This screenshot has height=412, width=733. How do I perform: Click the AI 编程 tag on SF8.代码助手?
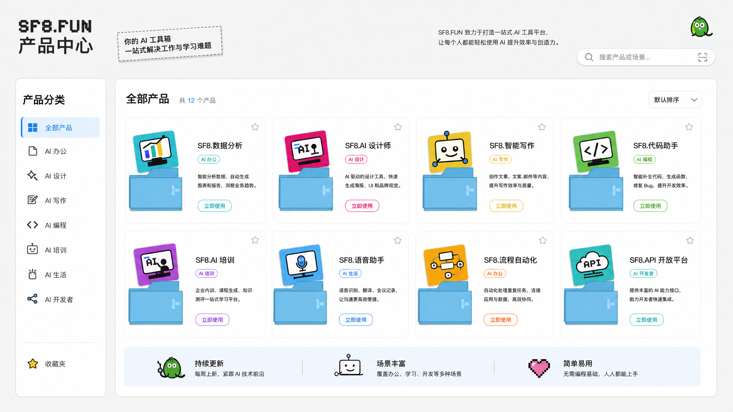(645, 160)
